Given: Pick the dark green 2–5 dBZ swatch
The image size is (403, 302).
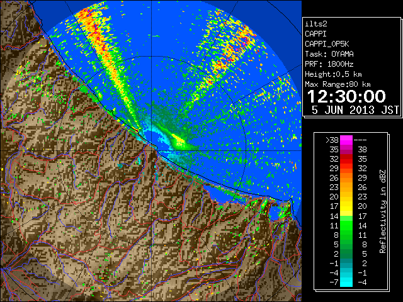Looking at the screenshot, I should click(346, 254).
